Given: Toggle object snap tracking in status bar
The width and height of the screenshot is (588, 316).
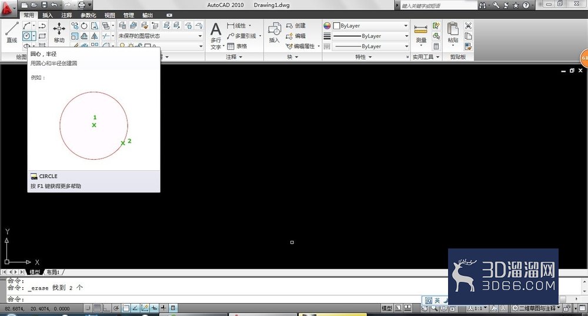Looking at the screenshot, I should click(x=135, y=308).
